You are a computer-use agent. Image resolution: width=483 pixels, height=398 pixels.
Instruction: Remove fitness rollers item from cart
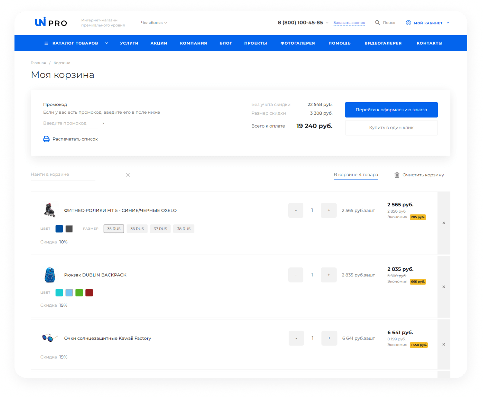pyautogui.click(x=443, y=223)
